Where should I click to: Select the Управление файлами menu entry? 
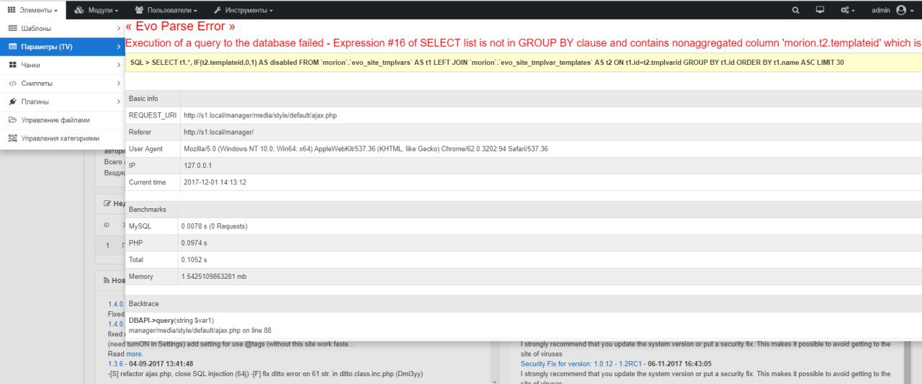tap(63, 120)
